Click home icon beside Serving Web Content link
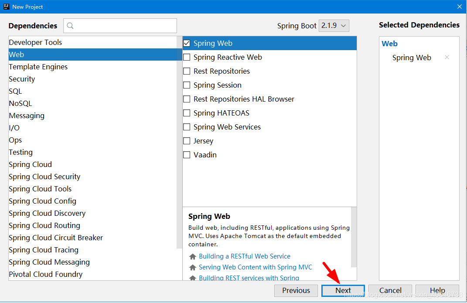Image resolution: width=467 pixels, height=303 pixels. 193,267
